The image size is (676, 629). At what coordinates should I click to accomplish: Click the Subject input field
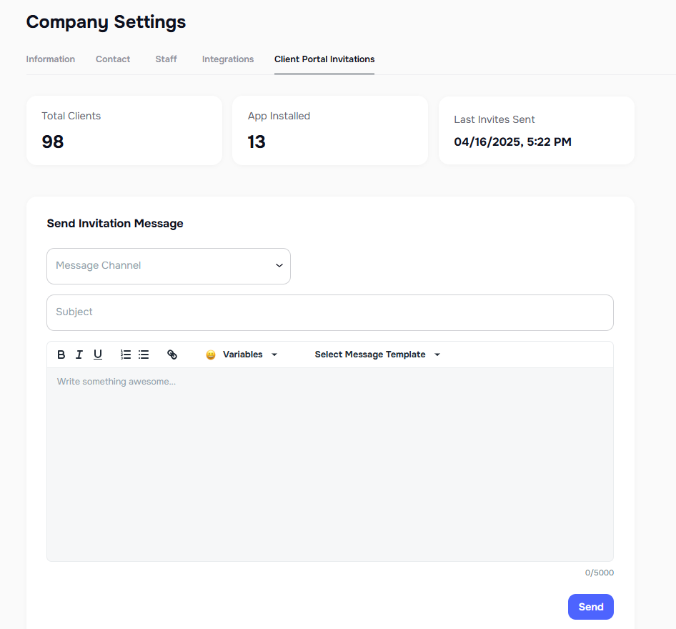pos(329,312)
